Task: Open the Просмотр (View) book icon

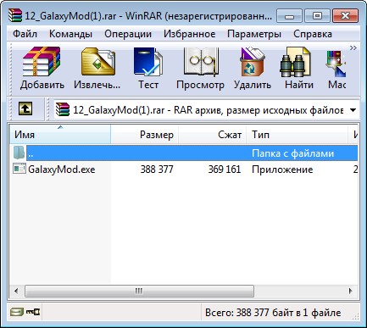Action: (x=200, y=62)
